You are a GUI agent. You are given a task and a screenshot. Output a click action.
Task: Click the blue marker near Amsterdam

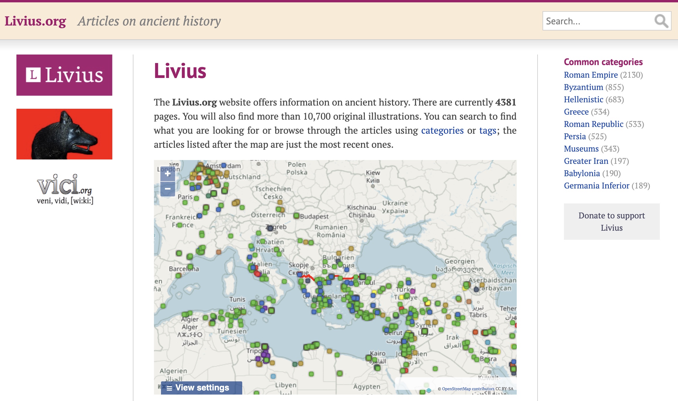coord(224,165)
